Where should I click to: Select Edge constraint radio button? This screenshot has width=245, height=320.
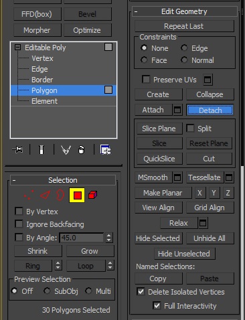point(184,48)
